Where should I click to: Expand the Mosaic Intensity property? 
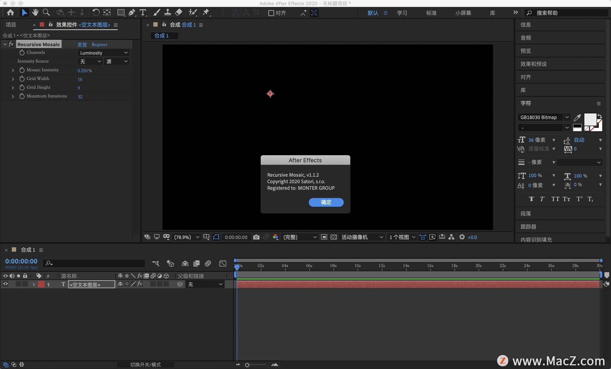13,70
